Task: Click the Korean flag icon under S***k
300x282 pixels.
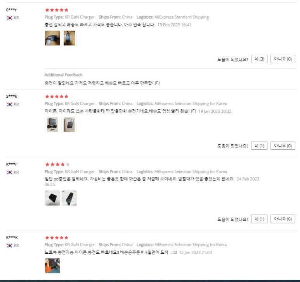Action: [x=10, y=104]
